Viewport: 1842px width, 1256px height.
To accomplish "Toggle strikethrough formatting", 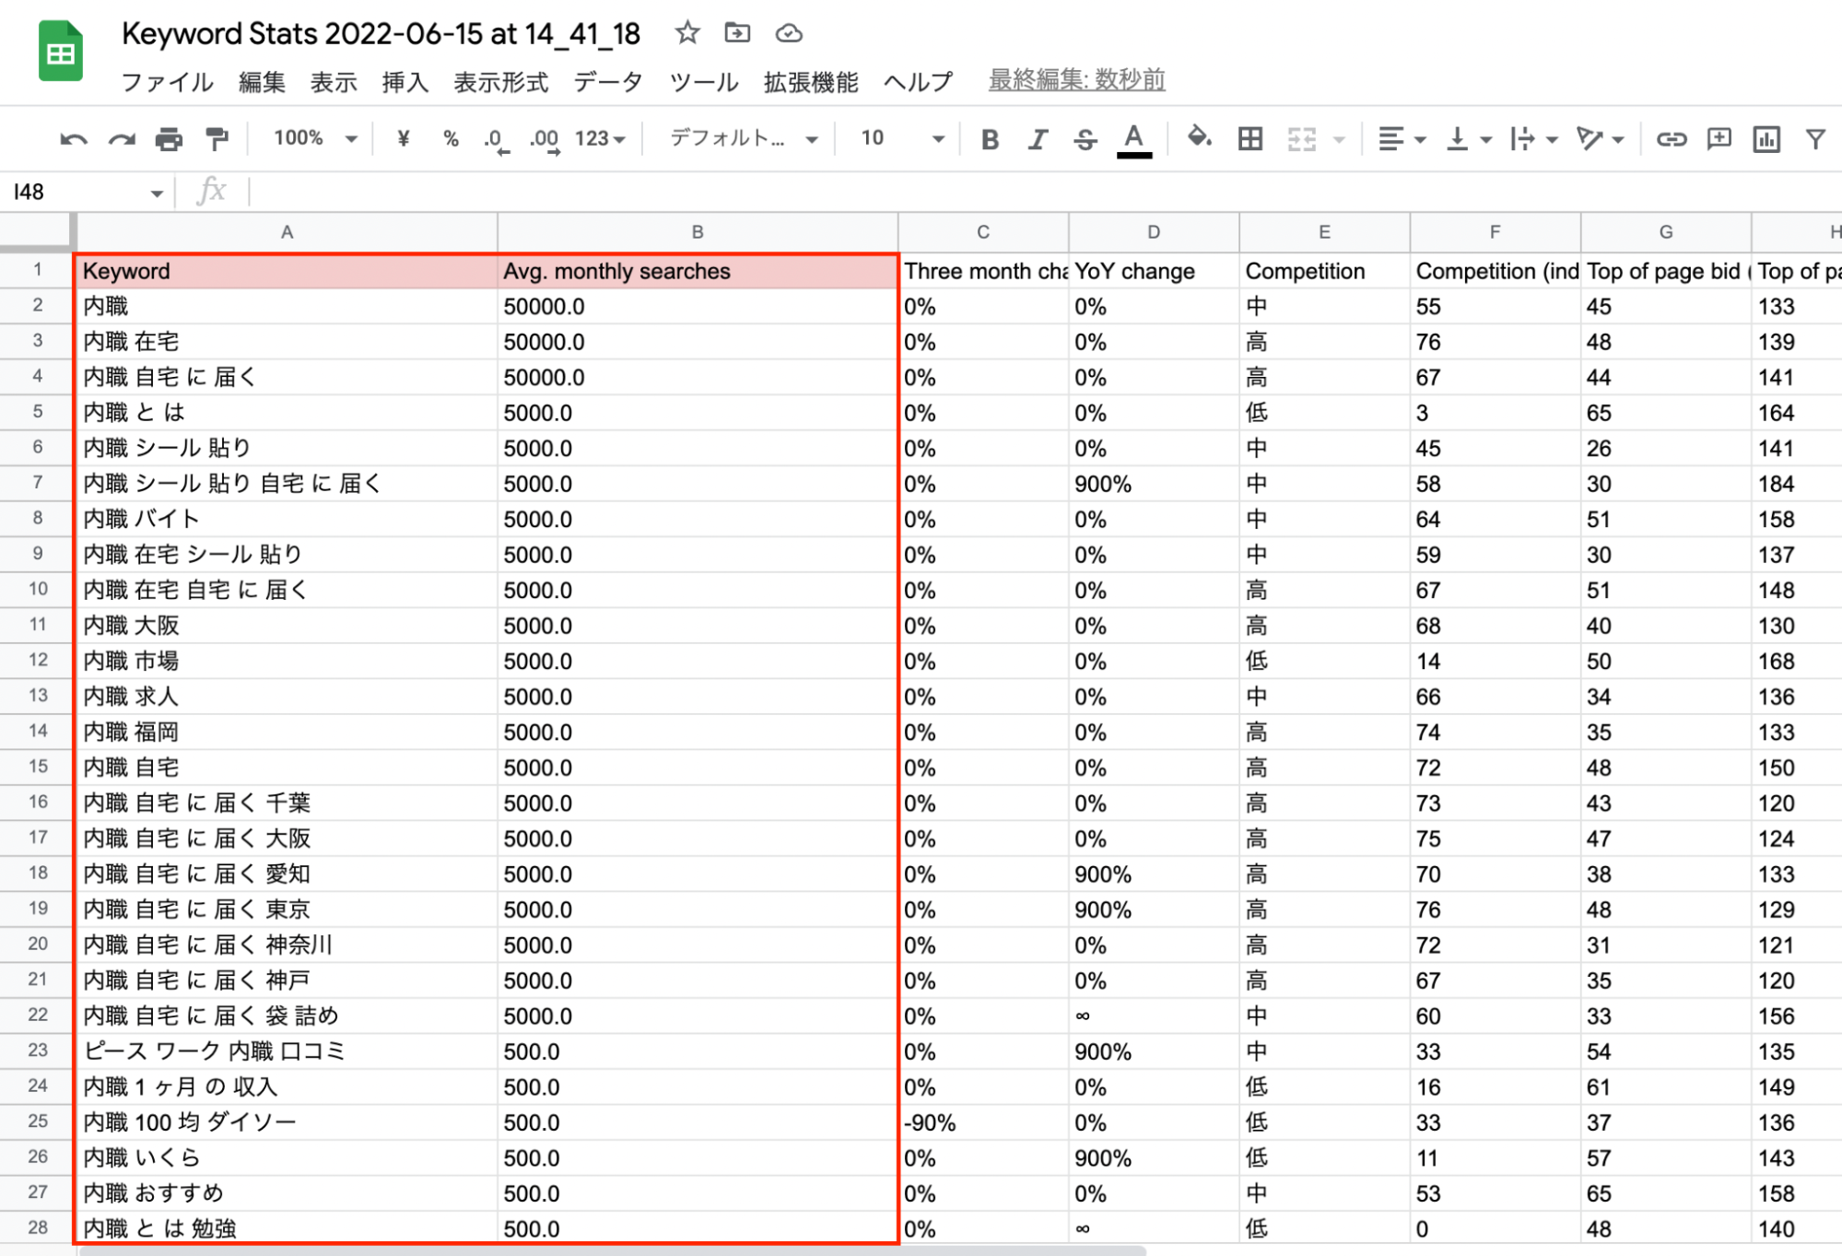I will 1085,139.
